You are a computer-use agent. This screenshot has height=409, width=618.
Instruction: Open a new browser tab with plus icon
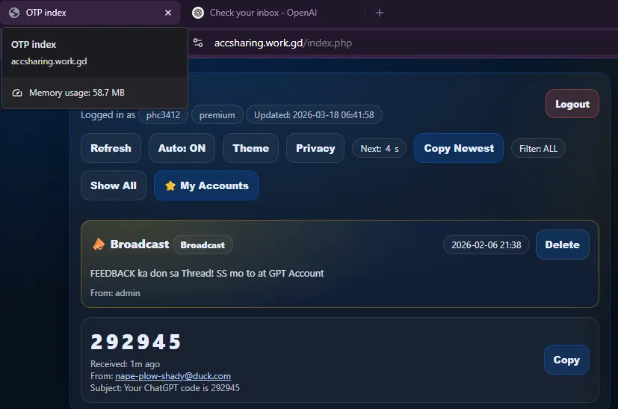pyautogui.click(x=379, y=13)
